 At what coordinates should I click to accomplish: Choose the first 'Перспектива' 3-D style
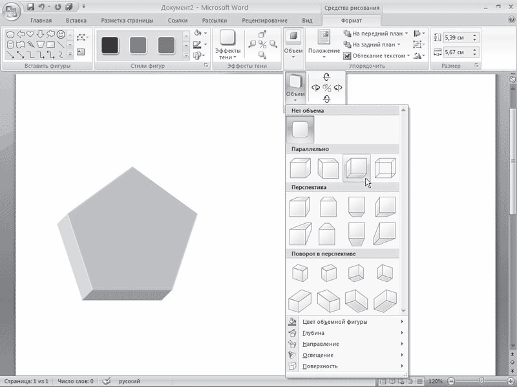click(x=300, y=208)
